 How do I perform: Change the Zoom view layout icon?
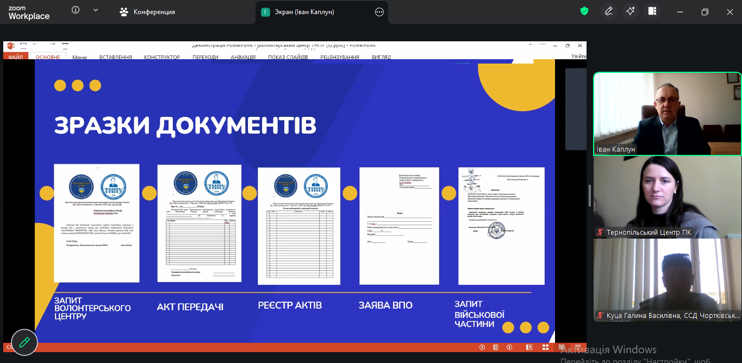click(x=652, y=11)
